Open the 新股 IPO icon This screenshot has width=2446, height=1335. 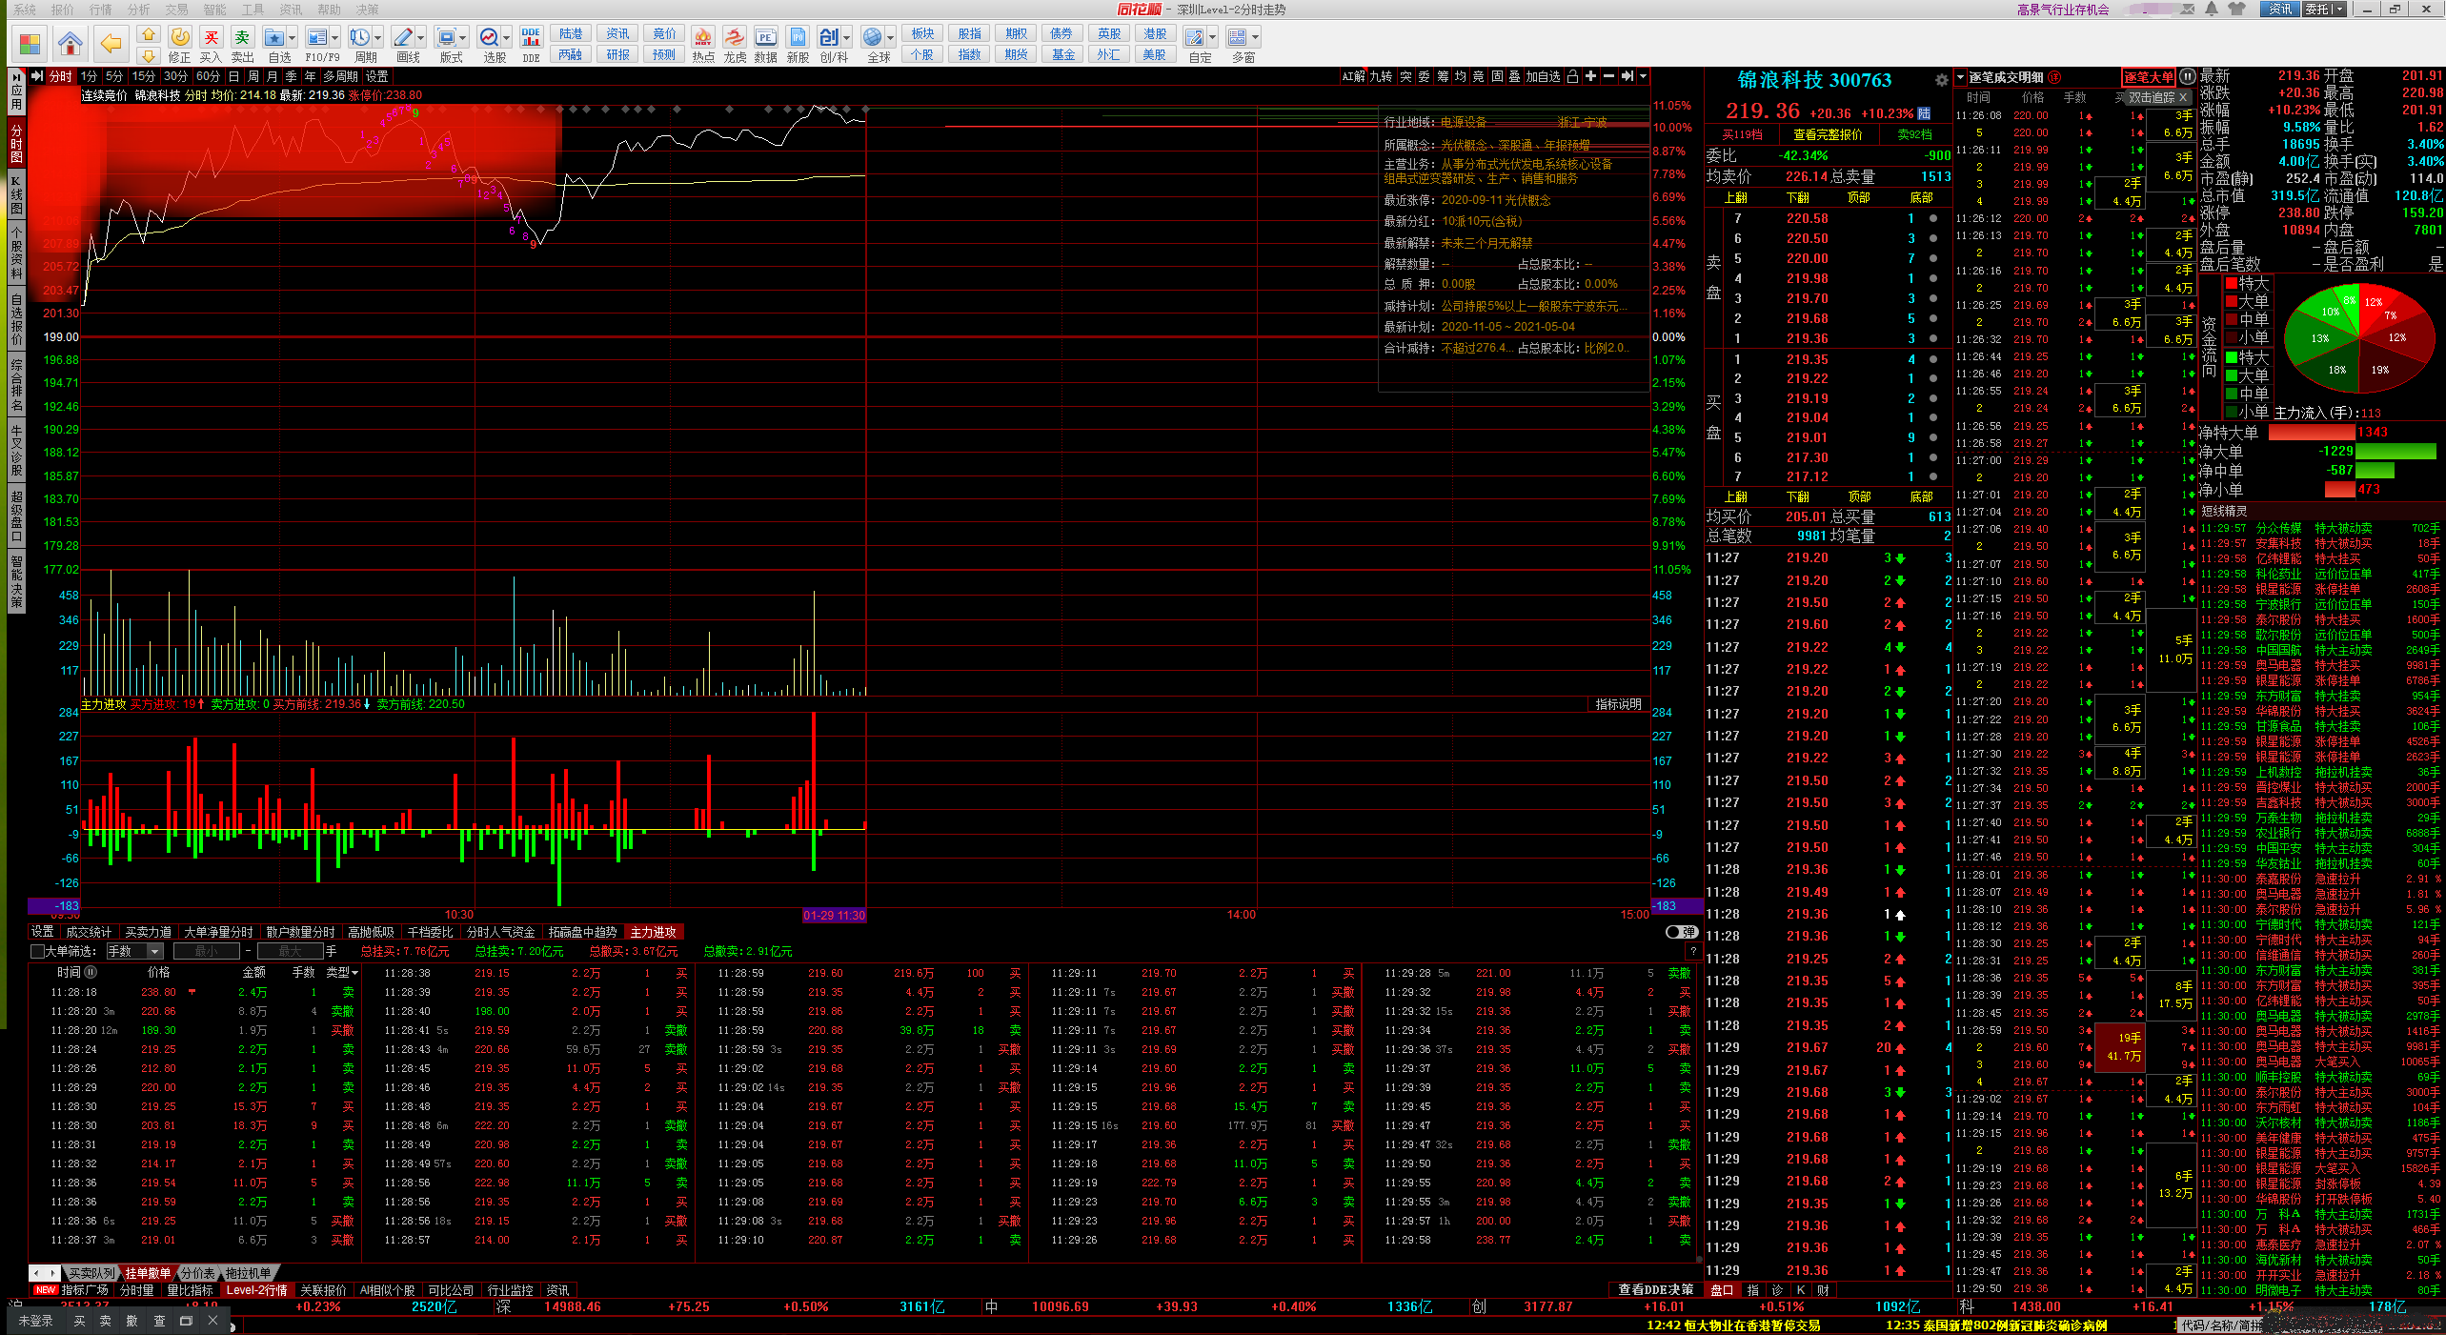point(798,37)
